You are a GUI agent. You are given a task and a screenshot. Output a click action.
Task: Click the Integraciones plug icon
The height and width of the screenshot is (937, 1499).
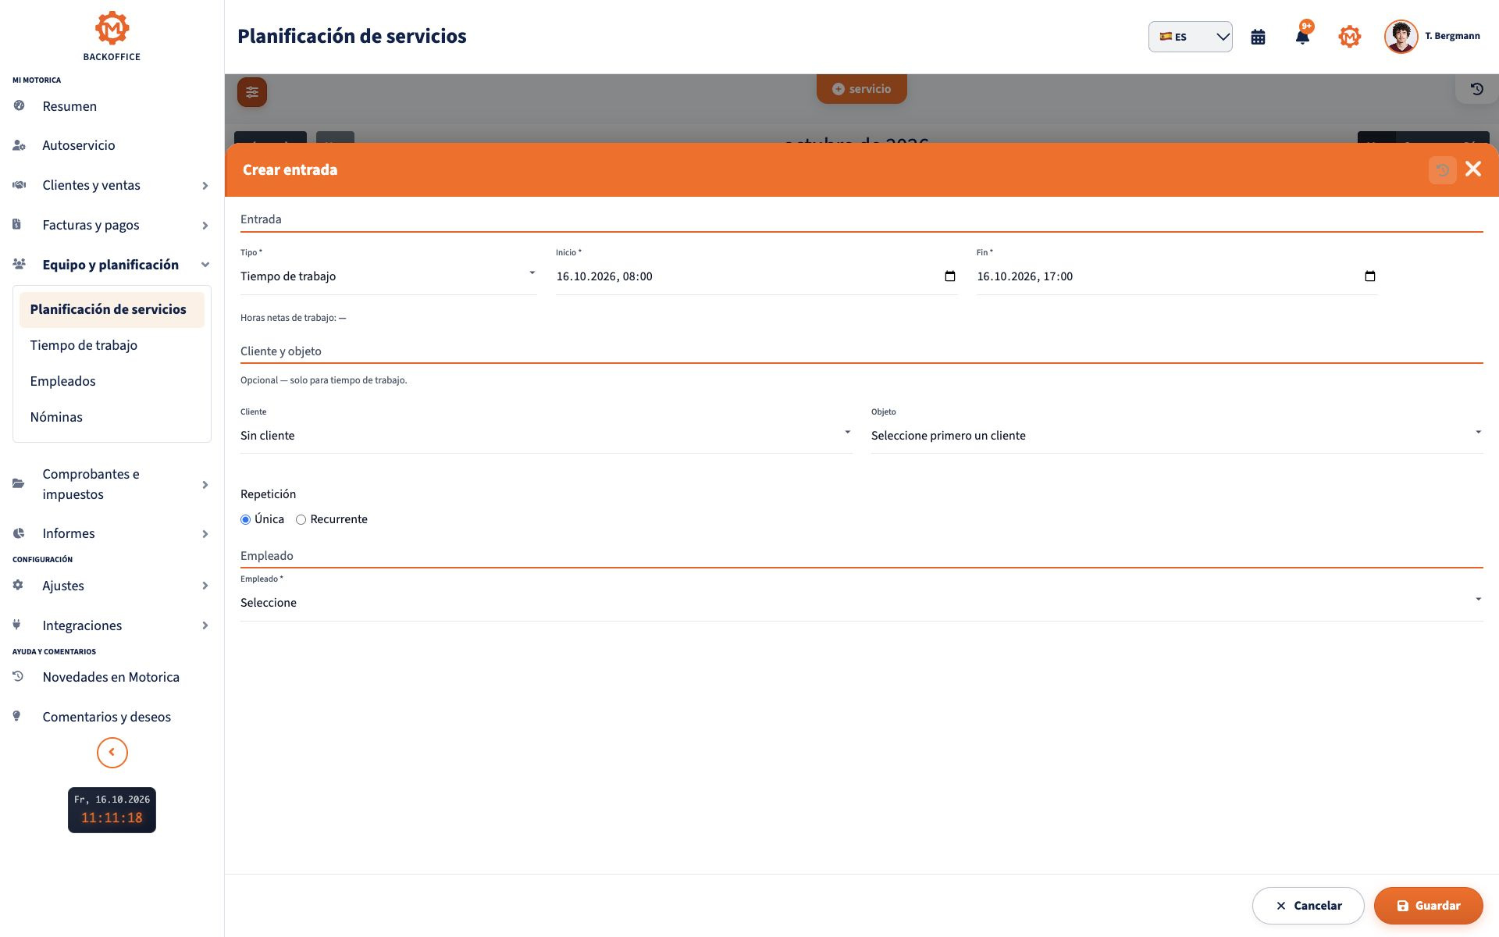[16, 625]
